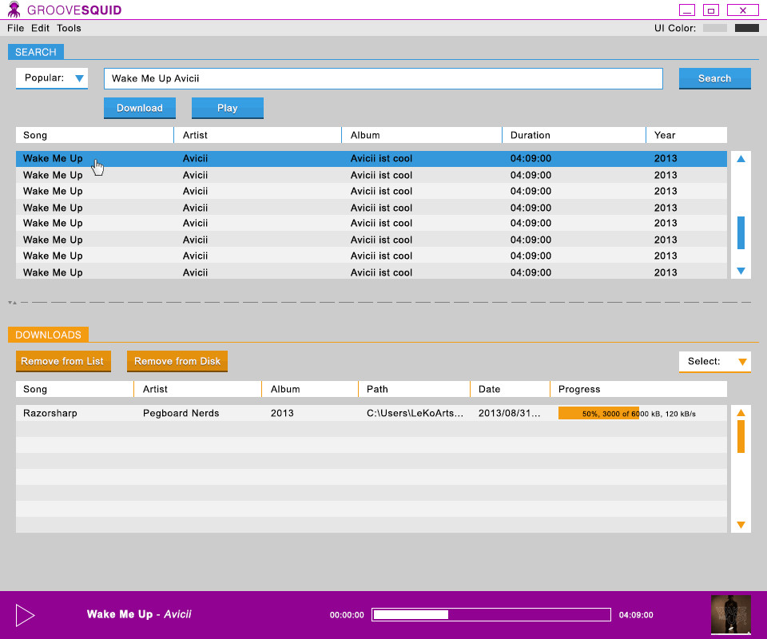The image size is (767, 639).
Task: Click Remove from List button
Action: [x=63, y=361]
